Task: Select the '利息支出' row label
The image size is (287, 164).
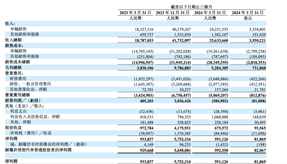Action: click(18, 111)
